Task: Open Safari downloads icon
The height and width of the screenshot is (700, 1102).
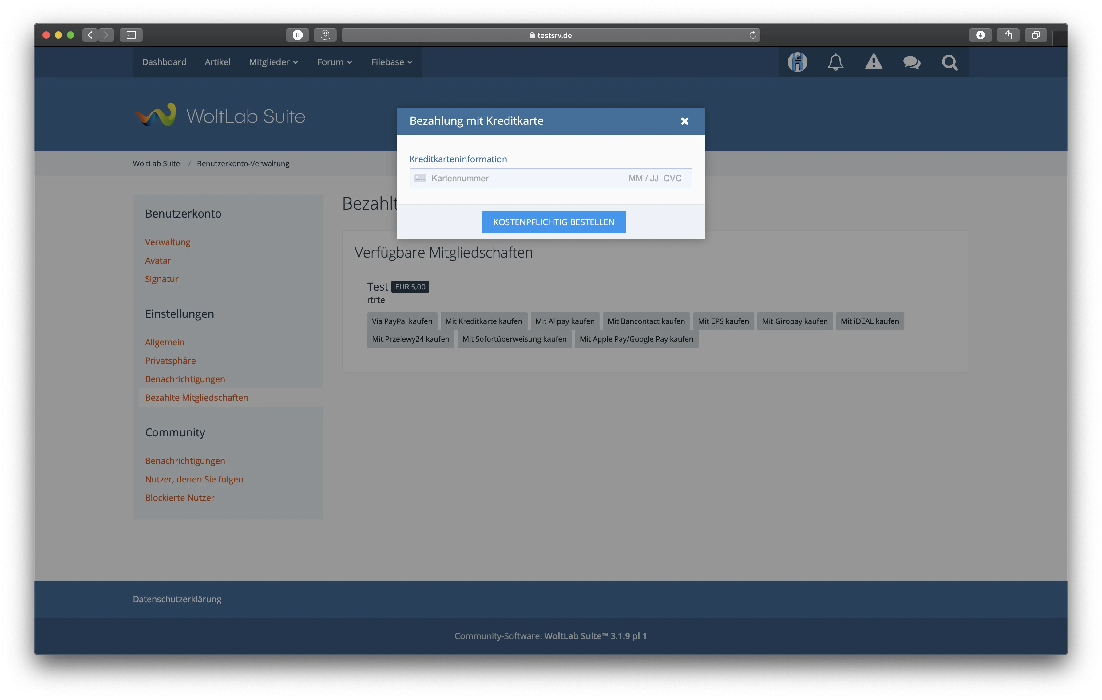Action: [980, 35]
